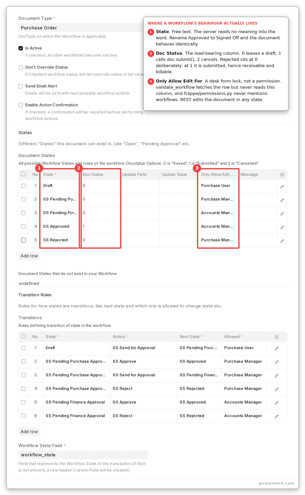Edit transition row 4 pencil icon
The height and width of the screenshot is (495, 305).
pos(277,389)
